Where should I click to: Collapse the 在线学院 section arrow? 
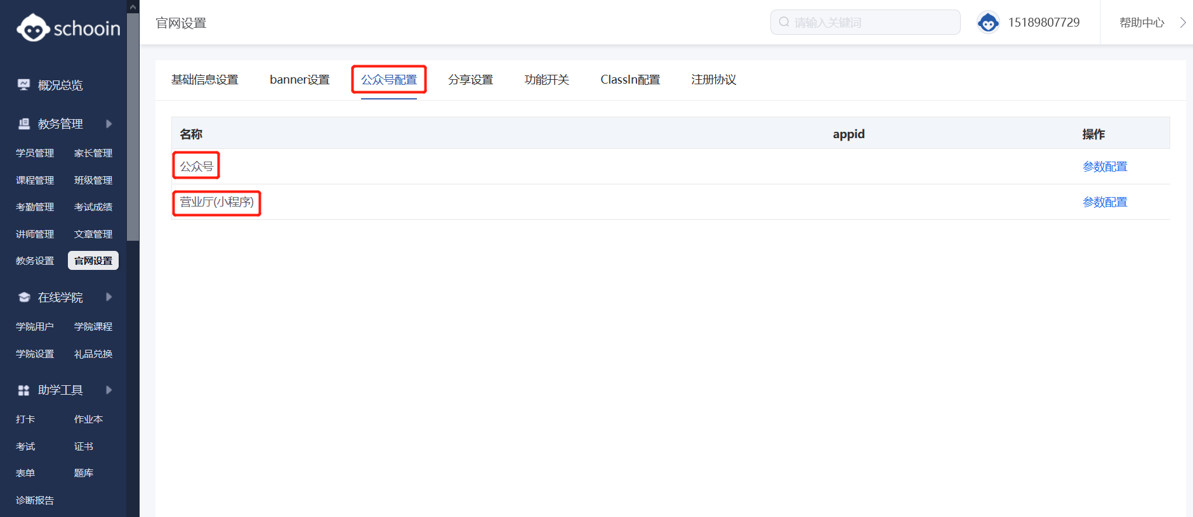(x=109, y=297)
